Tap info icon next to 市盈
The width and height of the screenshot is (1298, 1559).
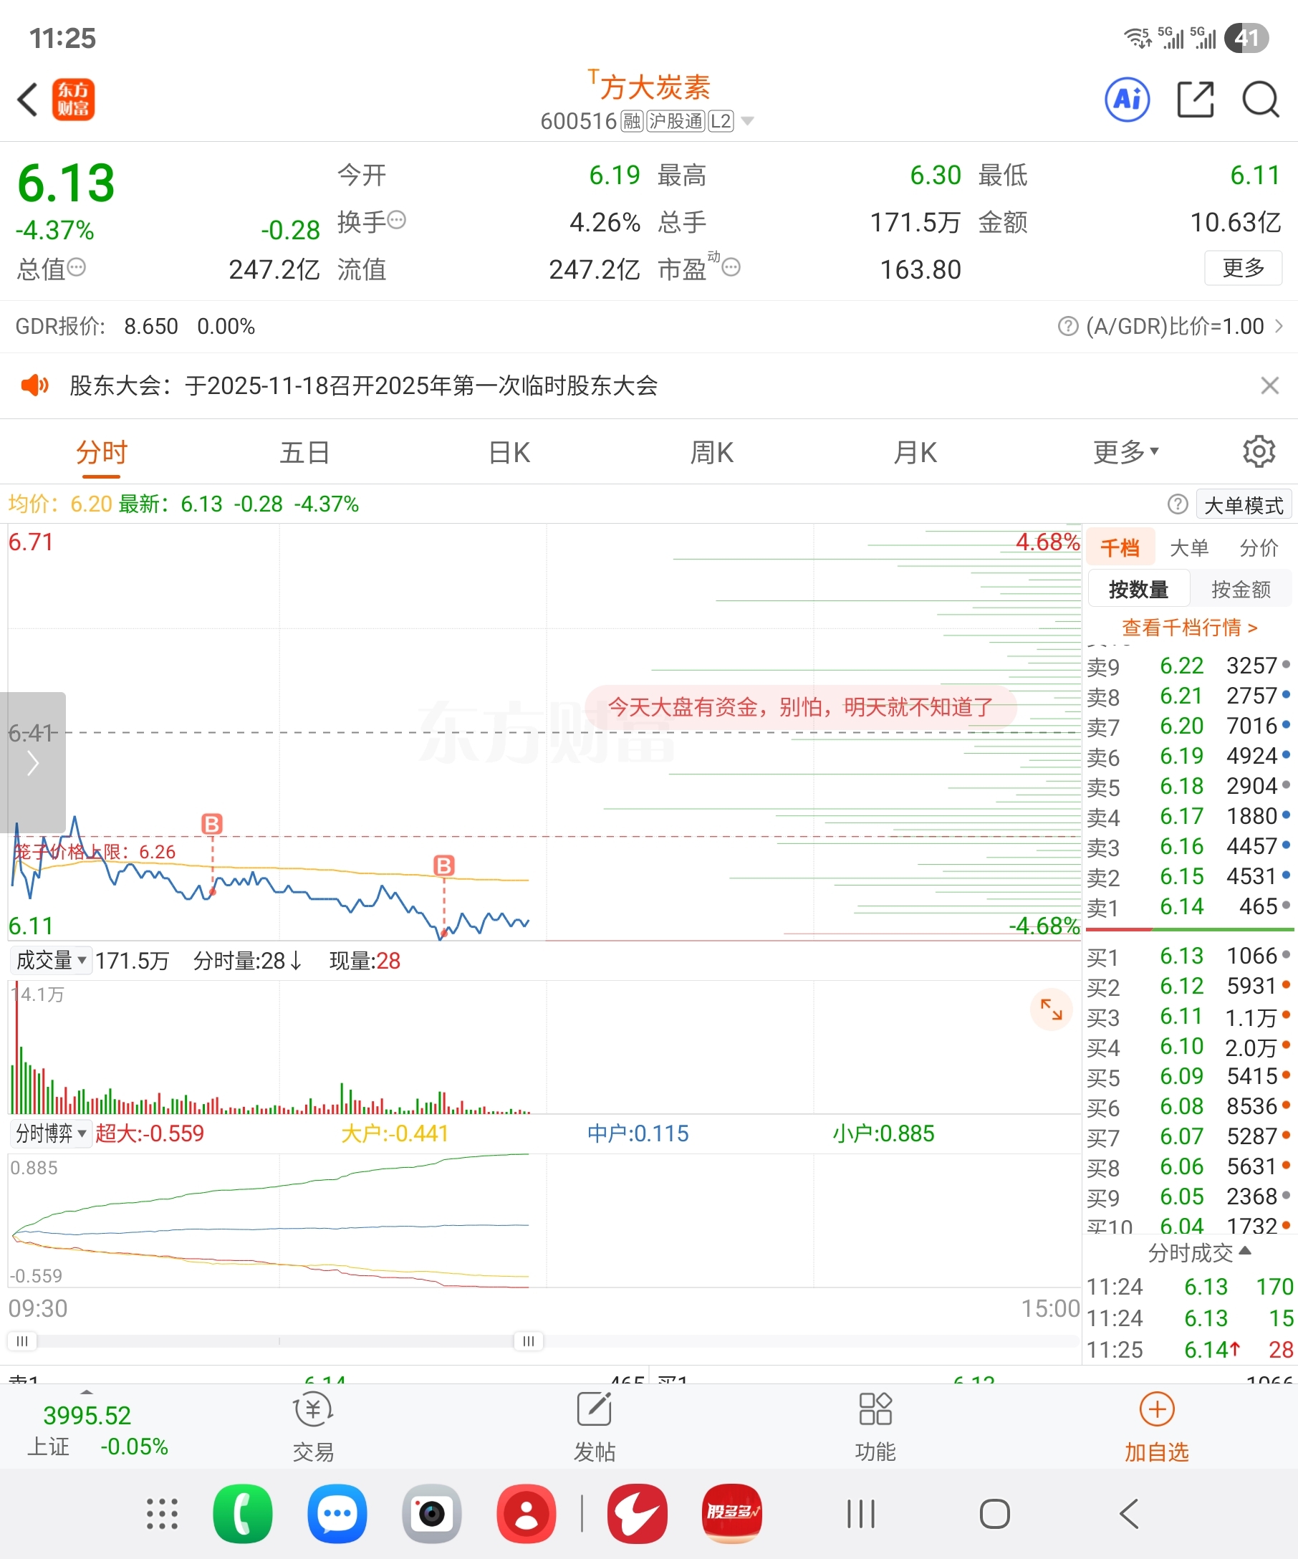pyautogui.click(x=731, y=267)
